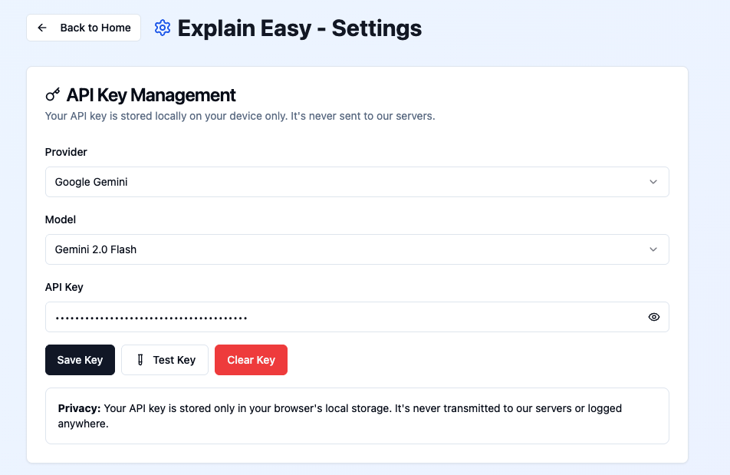730x475 pixels.
Task: Click the key icon beside API Key Management
Action: (x=52, y=94)
